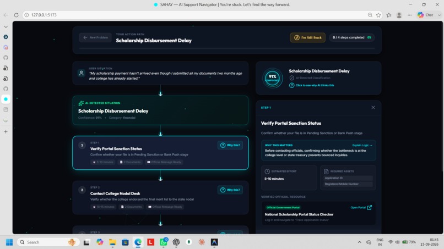Open volume control in system tray
This screenshot has height=249, width=444.
point(397,242)
